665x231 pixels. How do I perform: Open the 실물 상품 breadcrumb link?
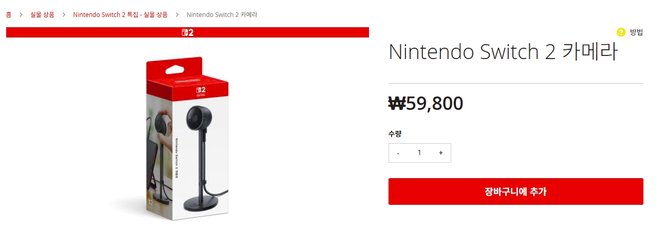[42, 15]
